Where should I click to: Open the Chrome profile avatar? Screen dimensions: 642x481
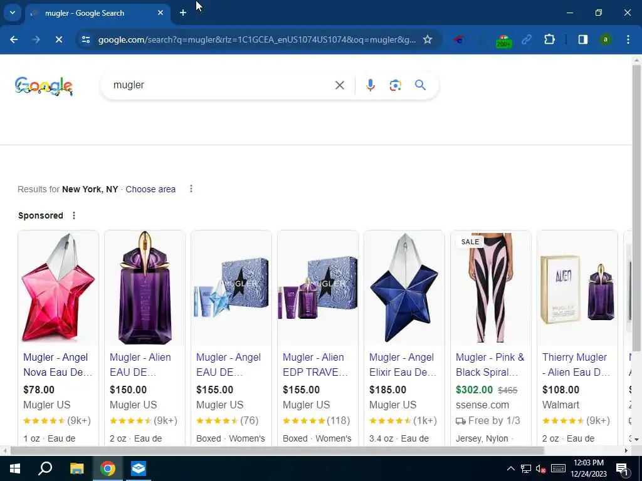(x=605, y=39)
